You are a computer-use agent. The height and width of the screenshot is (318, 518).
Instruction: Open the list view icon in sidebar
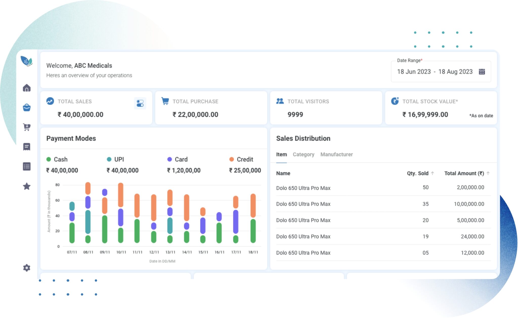(27, 167)
